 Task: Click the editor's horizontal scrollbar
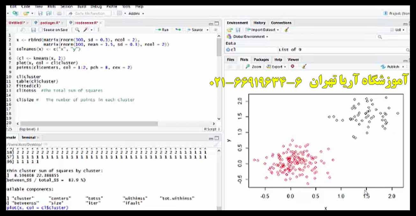[89, 124]
